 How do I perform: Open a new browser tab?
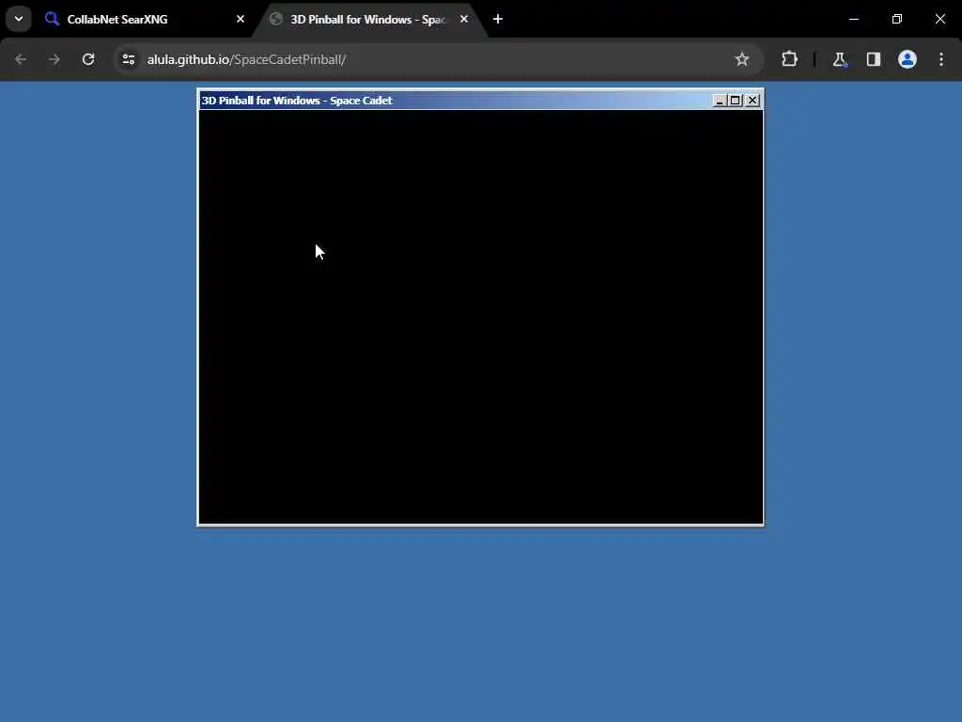pos(498,19)
